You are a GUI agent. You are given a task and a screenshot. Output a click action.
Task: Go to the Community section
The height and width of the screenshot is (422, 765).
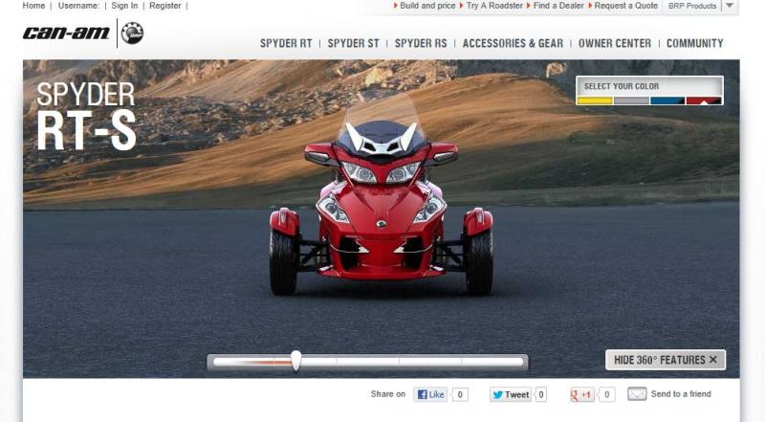(694, 43)
